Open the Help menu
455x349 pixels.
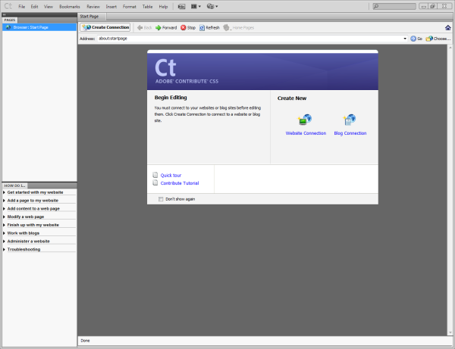(x=163, y=6)
